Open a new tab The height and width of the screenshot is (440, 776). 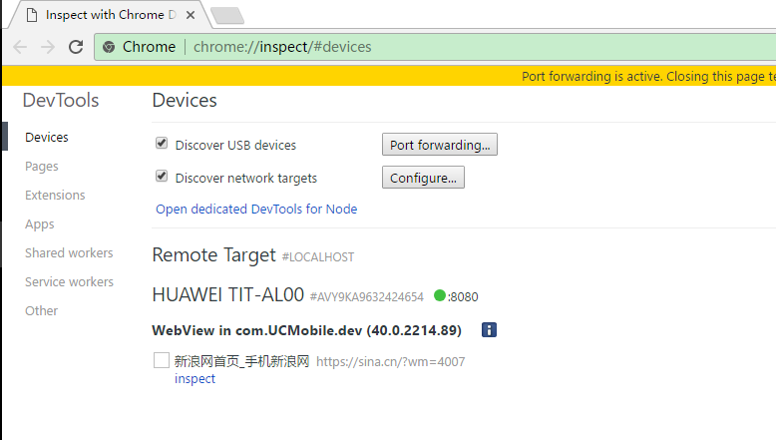click(227, 15)
